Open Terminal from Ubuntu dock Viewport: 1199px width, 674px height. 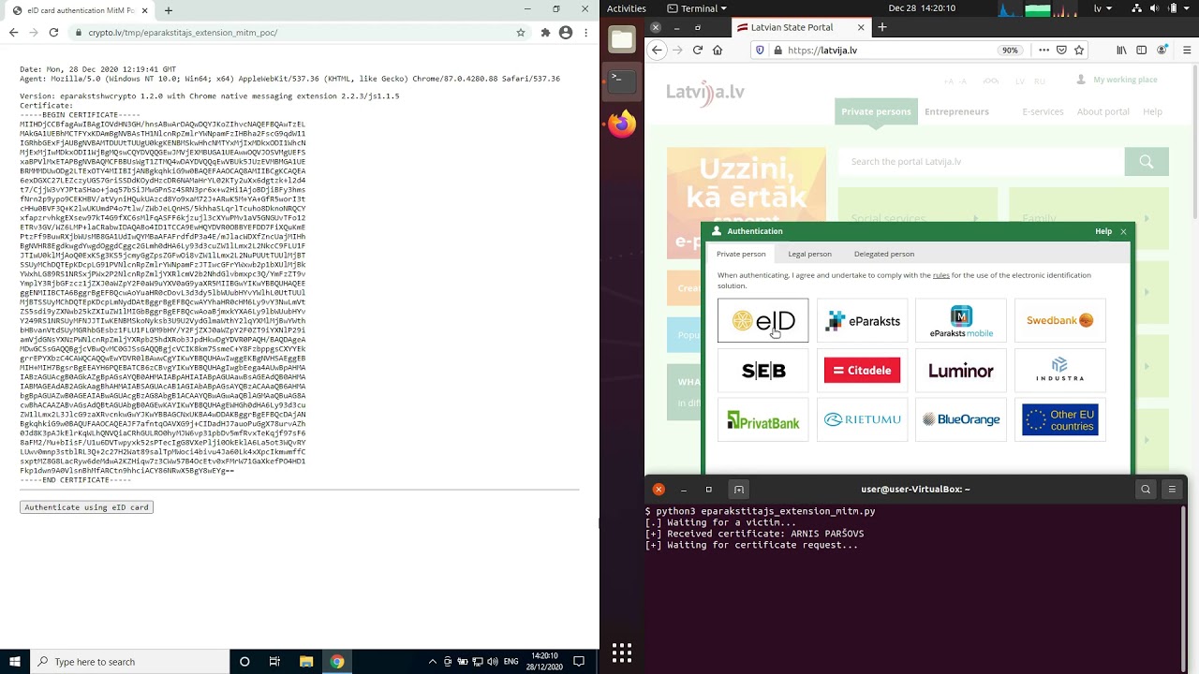point(622,81)
